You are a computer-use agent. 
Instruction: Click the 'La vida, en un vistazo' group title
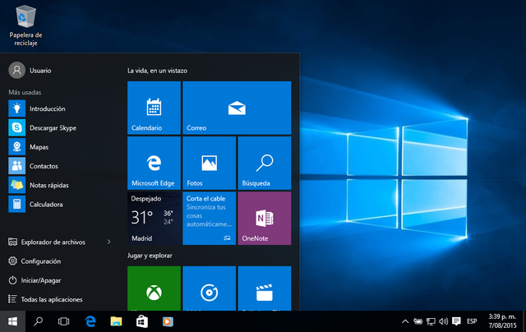coord(157,71)
